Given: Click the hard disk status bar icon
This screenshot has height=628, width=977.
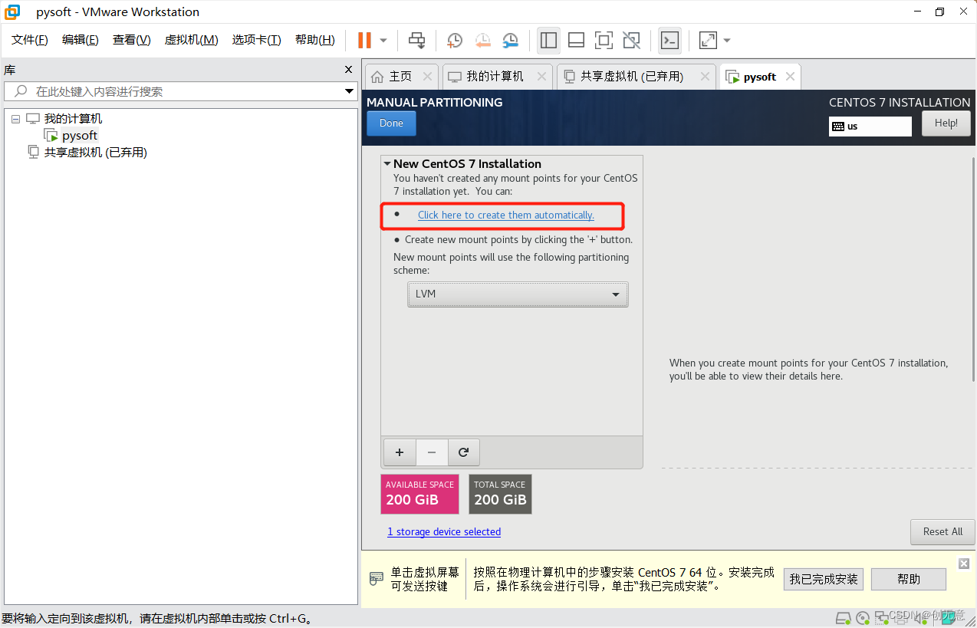Looking at the screenshot, I should (x=843, y=618).
